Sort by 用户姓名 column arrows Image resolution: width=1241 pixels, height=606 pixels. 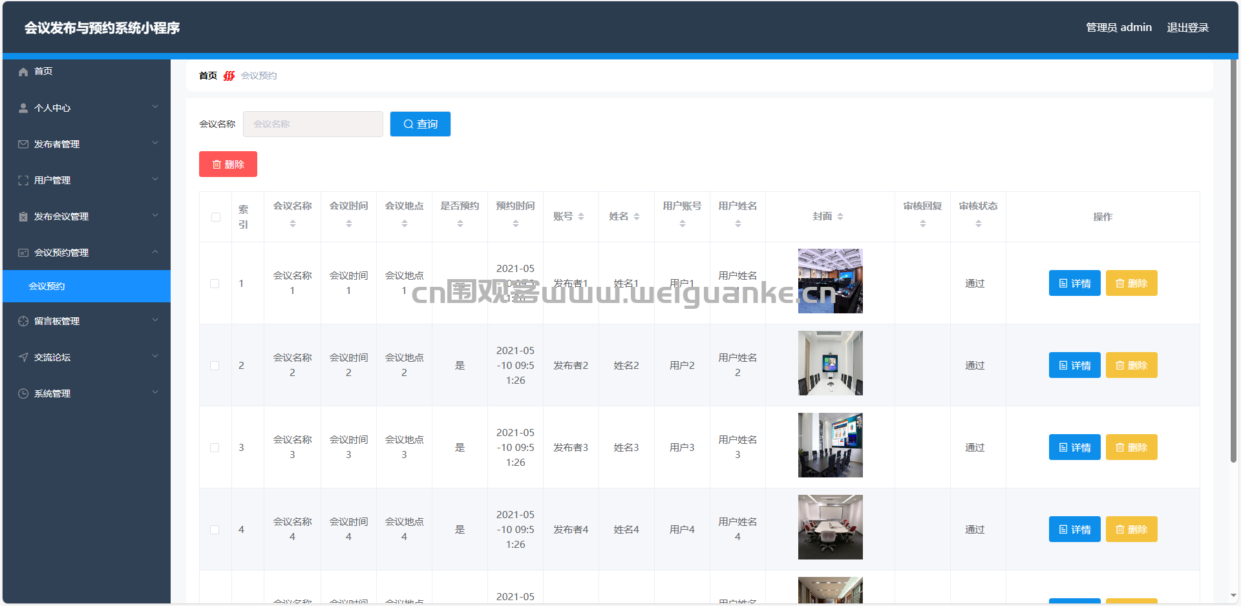(x=738, y=224)
